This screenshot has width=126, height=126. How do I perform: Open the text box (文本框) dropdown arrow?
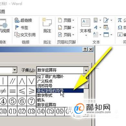pos(86,35)
